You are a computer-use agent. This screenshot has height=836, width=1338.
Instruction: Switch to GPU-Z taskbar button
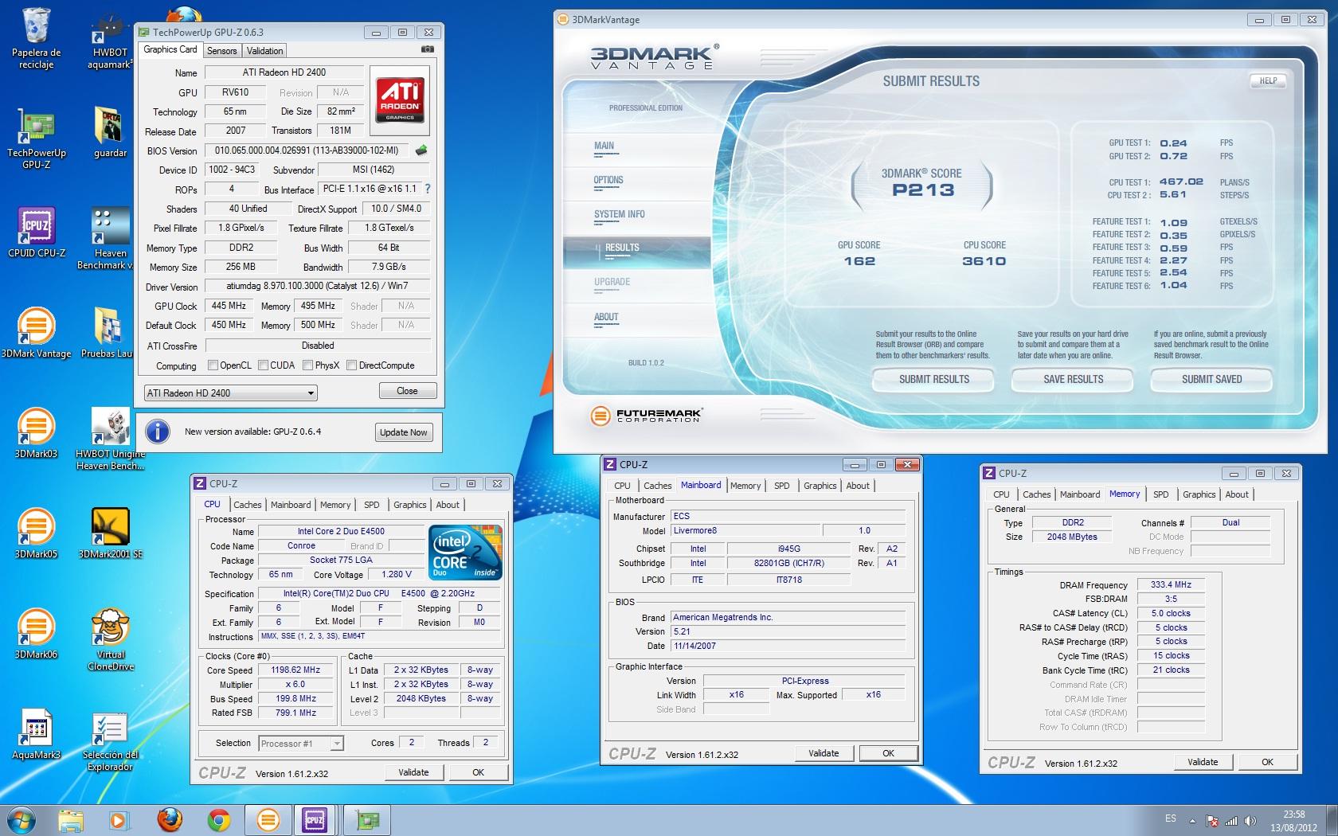pos(367,820)
